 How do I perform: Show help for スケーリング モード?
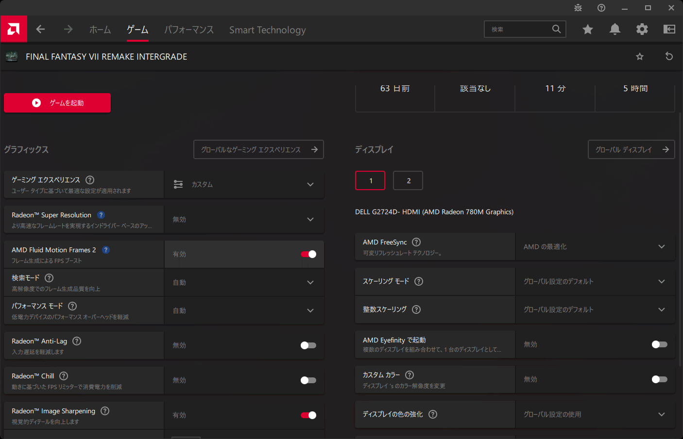pyautogui.click(x=419, y=281)
